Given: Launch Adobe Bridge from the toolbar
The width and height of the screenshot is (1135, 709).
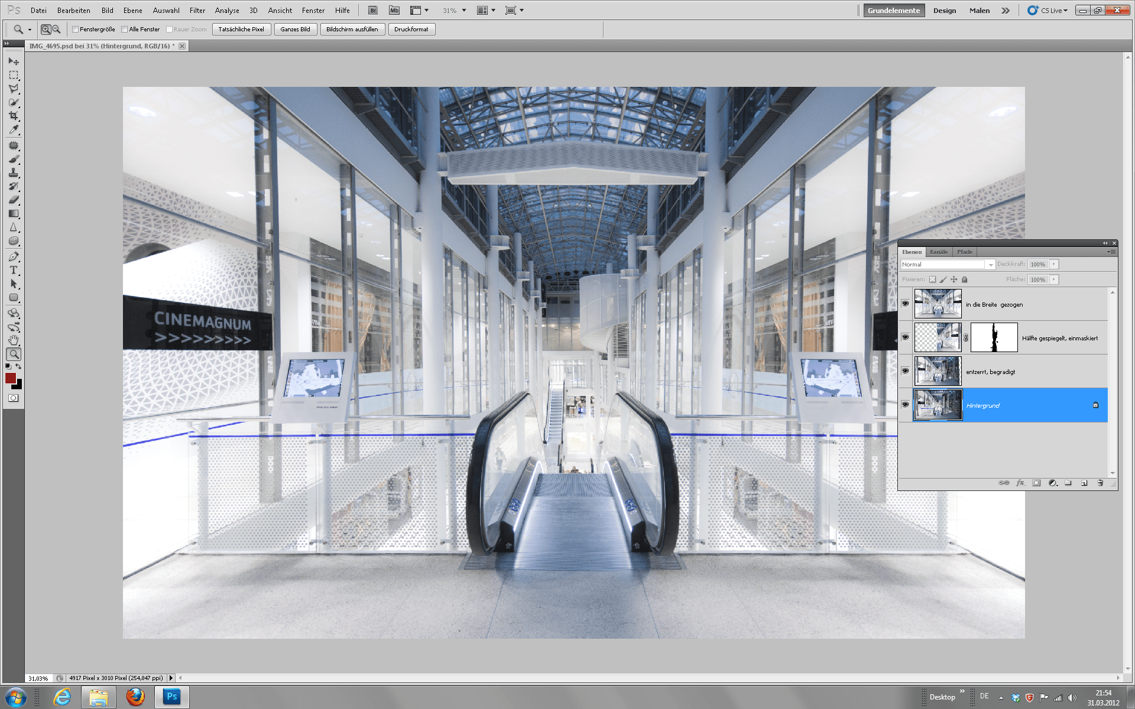Looking at the screenshot, I should pos(372,11).
